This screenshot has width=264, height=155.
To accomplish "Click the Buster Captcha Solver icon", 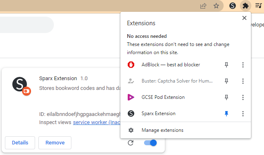I will click(131, 81).
